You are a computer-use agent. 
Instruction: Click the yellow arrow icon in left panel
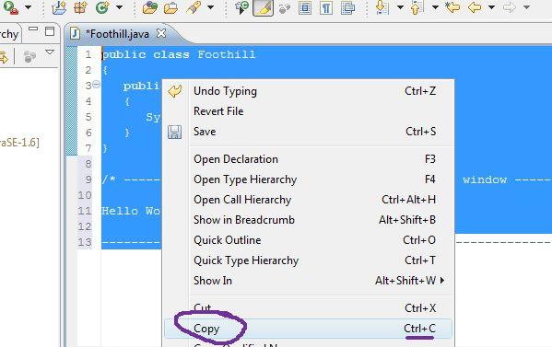[4, 57]
